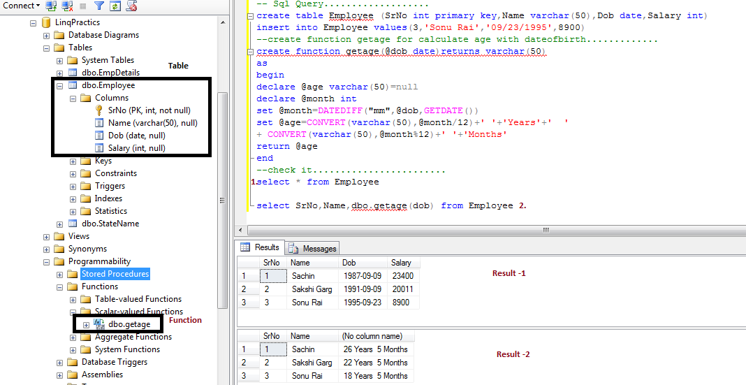The height and width of the screenshot is (385, 746).
Task: Expand the Database Triggers node
Action: pyautogui.click(x=59, y=363)
